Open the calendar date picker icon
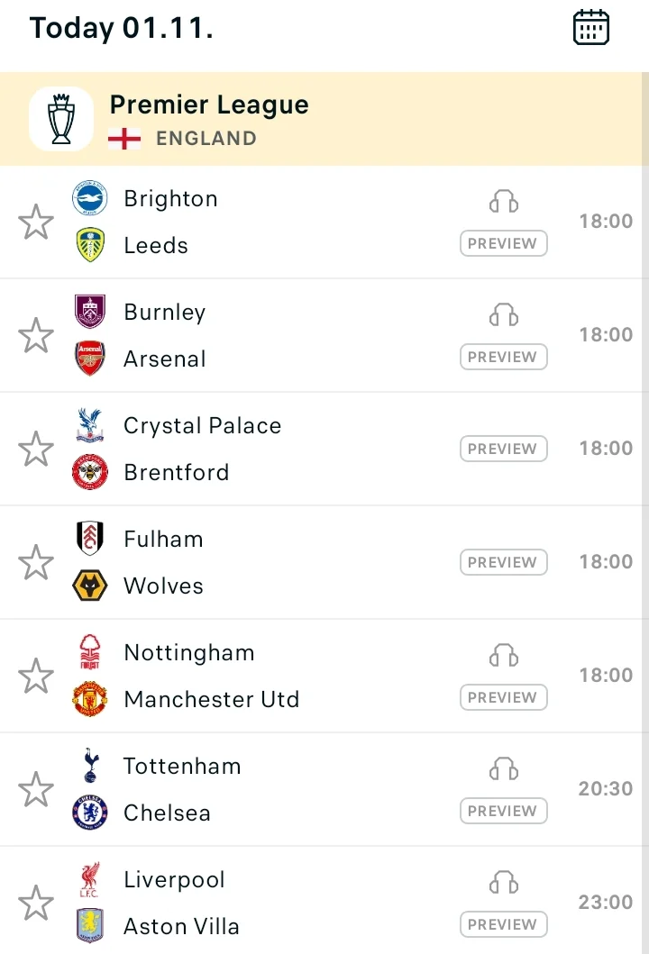Image resolution: width=649 pixels, height=954 pixels. [x=591, y=27]
